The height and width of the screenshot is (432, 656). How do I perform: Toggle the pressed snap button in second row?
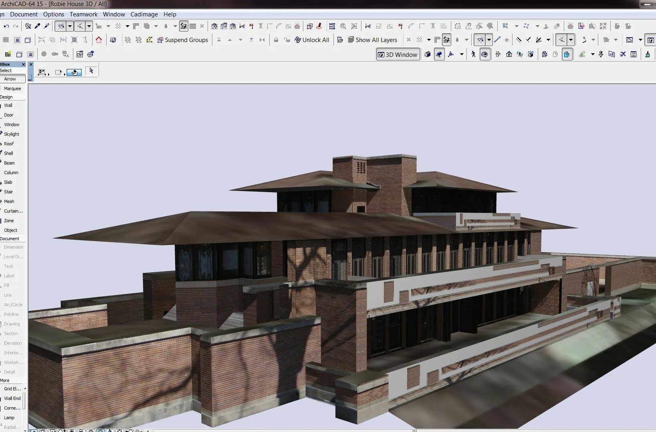(x=562, y=40)
